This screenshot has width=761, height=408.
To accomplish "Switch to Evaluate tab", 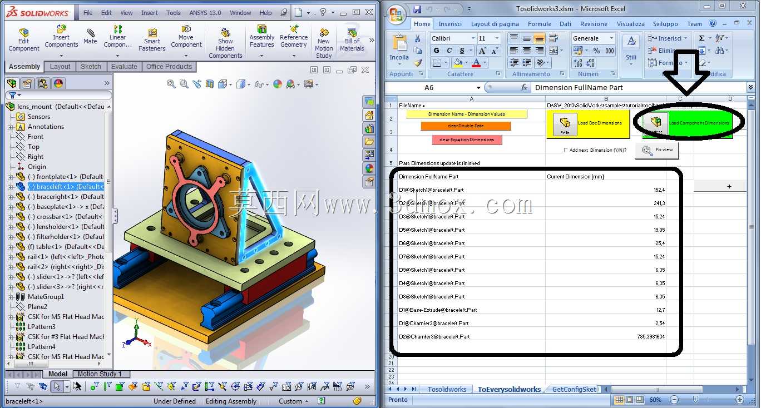I will [124, 67].
